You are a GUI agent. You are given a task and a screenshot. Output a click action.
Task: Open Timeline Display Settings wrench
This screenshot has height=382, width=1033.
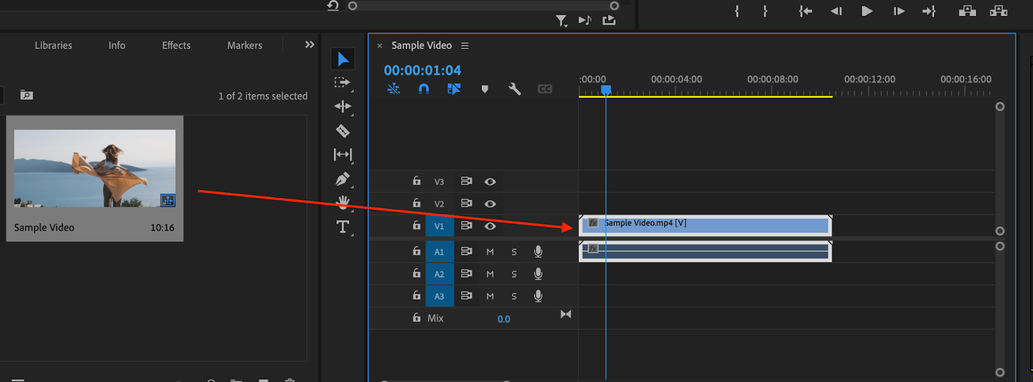515,89
